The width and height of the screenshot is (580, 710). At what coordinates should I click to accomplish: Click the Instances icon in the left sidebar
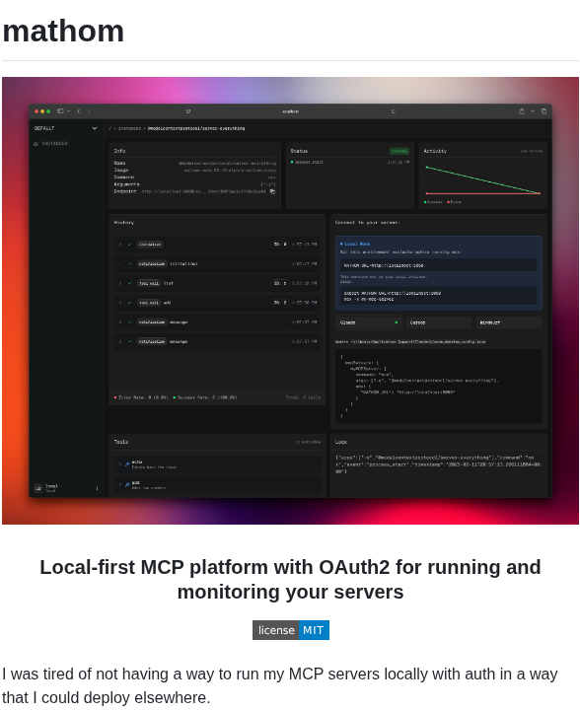point(36,144)
